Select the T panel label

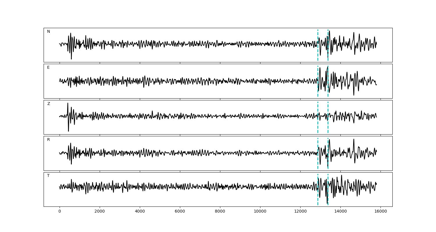pyautogui.click(x=48, y=176)
